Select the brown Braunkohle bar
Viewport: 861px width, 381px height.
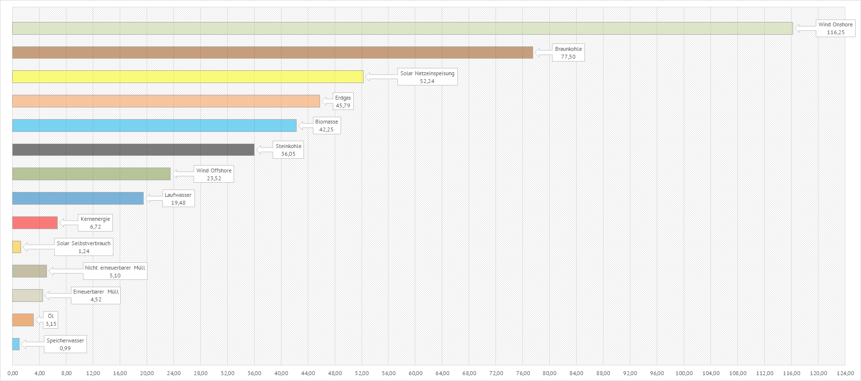[272, 53]
